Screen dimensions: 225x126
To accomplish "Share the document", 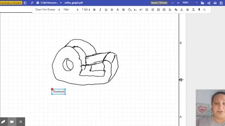I will [x=209, y=3].
